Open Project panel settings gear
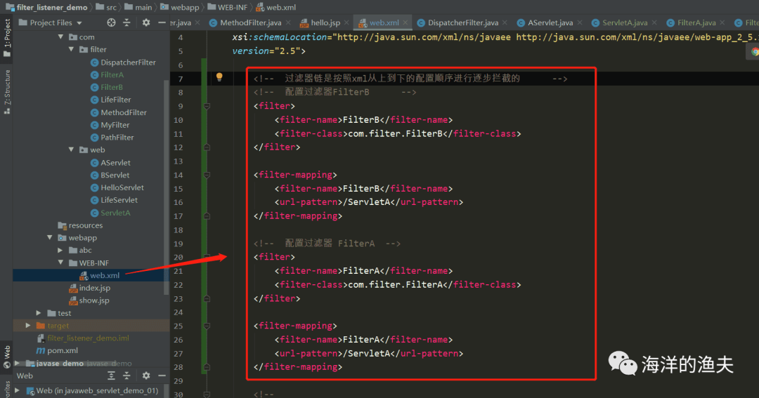Viewport: 759px width, 398px height. coord(145,22)
